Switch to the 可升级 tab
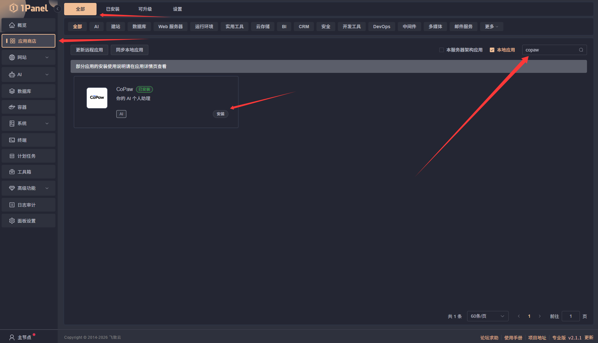598x343 pixels. point(145,9)
